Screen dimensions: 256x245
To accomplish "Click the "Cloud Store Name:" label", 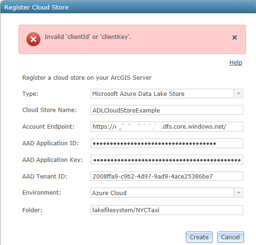I will click(49, 110).
